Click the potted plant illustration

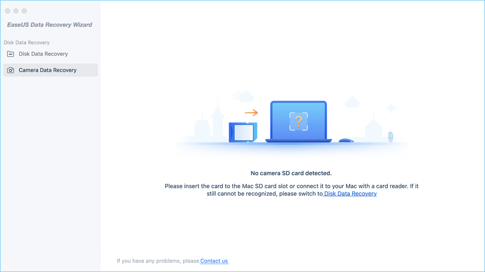click(391, 137)
